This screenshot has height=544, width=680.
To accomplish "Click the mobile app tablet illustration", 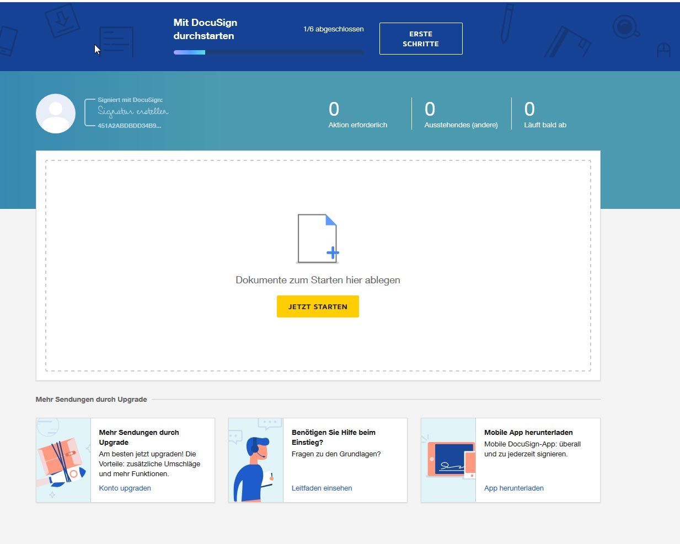I will pyautogui.click(x=448, y=460).
